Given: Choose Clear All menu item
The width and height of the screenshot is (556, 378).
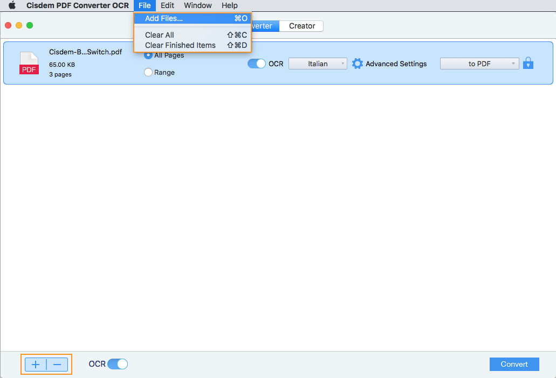Looking at the screenshot, I should [x=193, y=35].
